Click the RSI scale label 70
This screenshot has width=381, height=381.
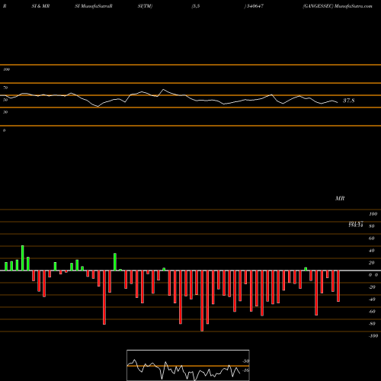click(5, 88)
